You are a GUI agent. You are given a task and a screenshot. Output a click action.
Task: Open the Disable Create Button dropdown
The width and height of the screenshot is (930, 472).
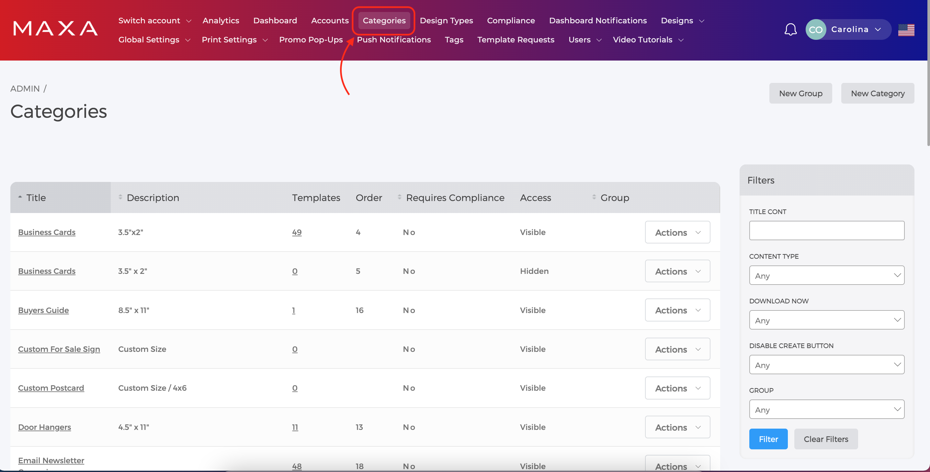pyautogui.click(x=826, y=365)
